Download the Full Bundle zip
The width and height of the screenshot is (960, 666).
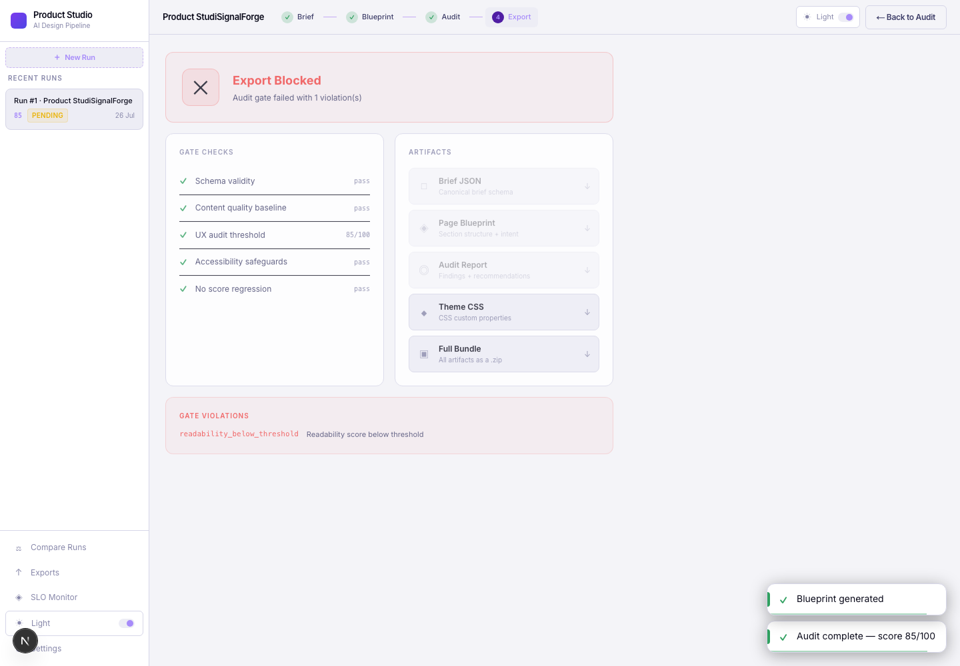(504, 354)
